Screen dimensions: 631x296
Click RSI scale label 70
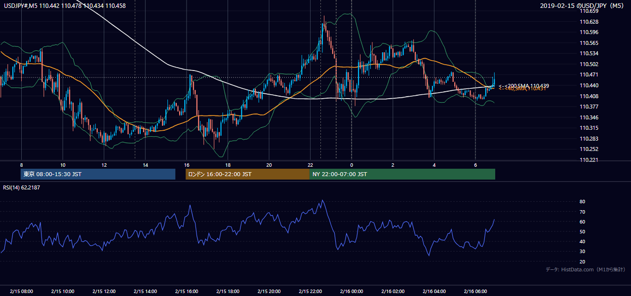coord(583,212)
